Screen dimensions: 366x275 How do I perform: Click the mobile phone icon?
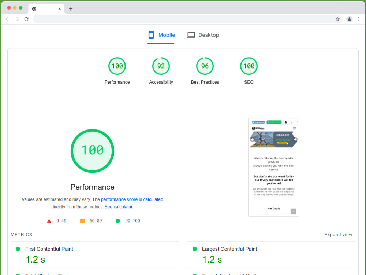coord(151,35)
